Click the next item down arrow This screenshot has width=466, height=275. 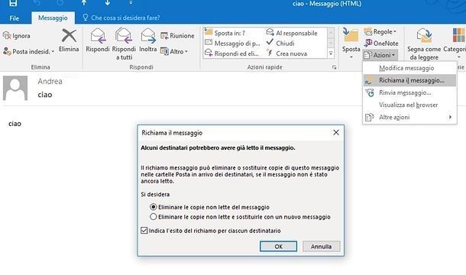click(107, 3)
